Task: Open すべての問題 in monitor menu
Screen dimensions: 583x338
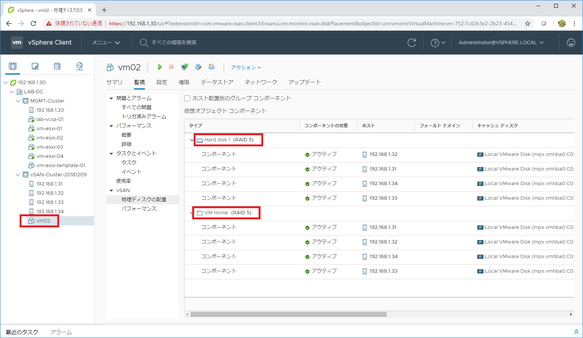Action: 137,108
